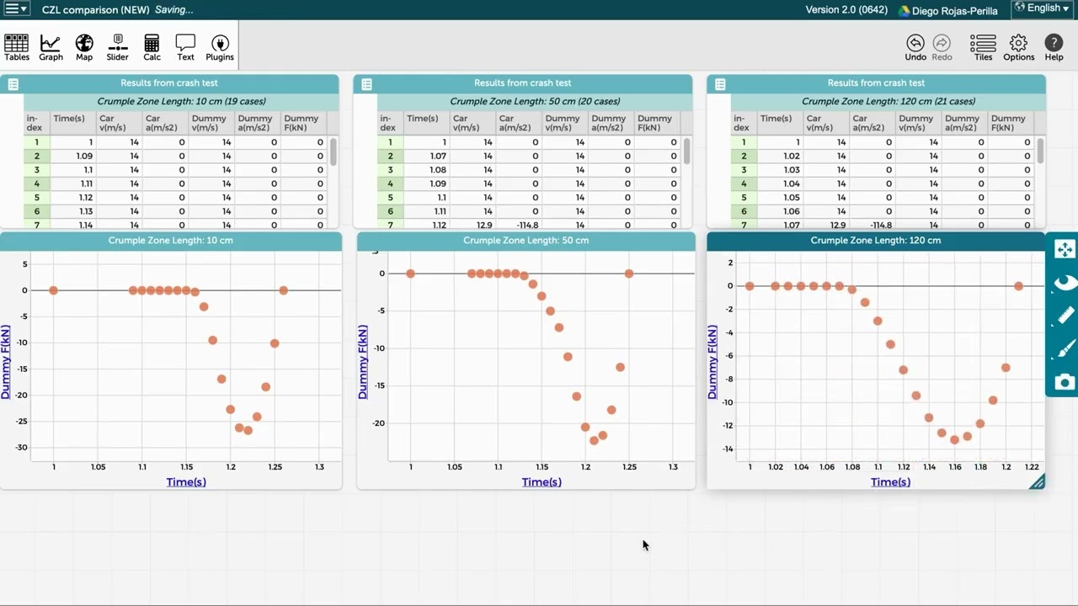The height and width of the screenshot is (606, 1078).
Task: Open Dummy F(kN) axis menu on 50 cm graph
Action: (x=363, y=362)
